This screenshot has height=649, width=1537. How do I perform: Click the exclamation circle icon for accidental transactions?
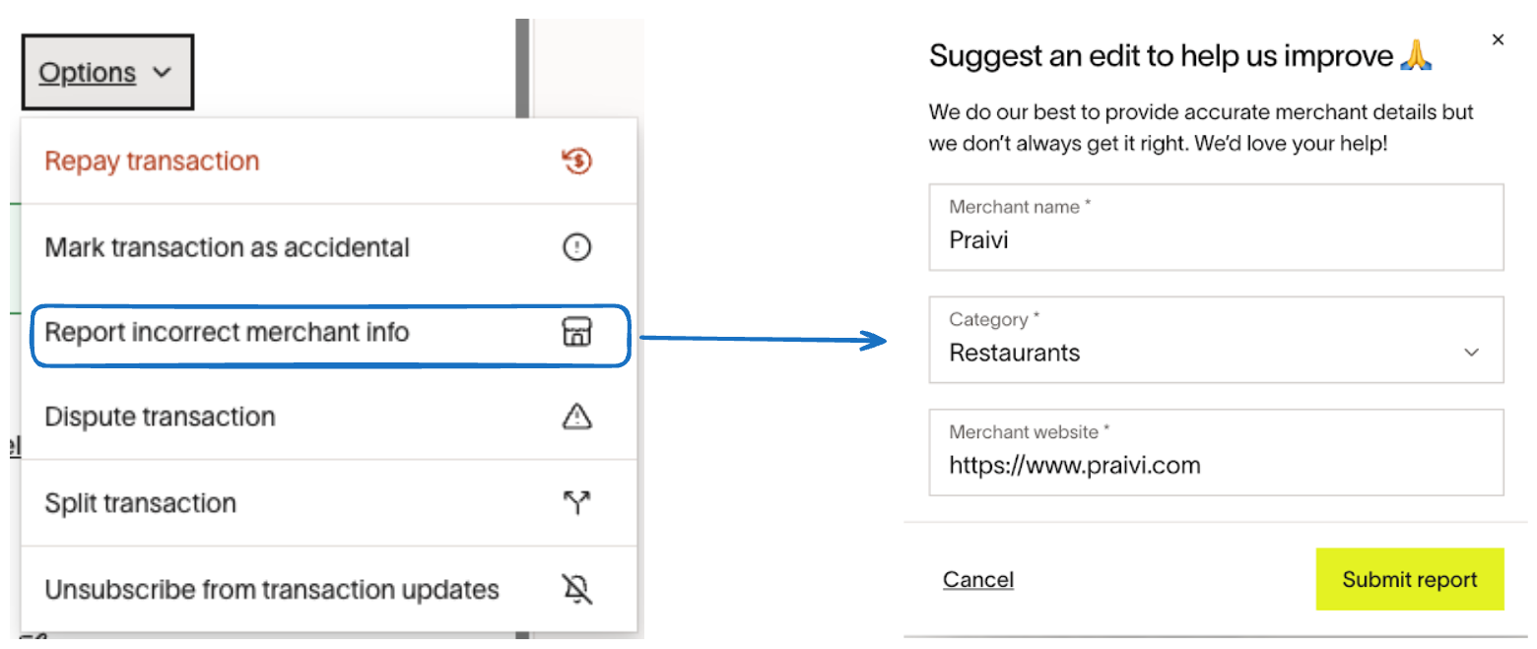[x=576, y=247]
